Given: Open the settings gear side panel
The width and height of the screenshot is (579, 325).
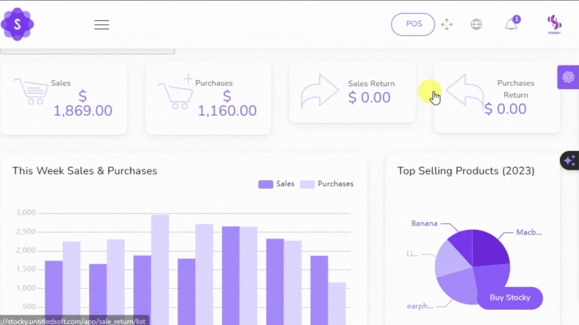Looking at the screenshot, I should click(568, 77).
